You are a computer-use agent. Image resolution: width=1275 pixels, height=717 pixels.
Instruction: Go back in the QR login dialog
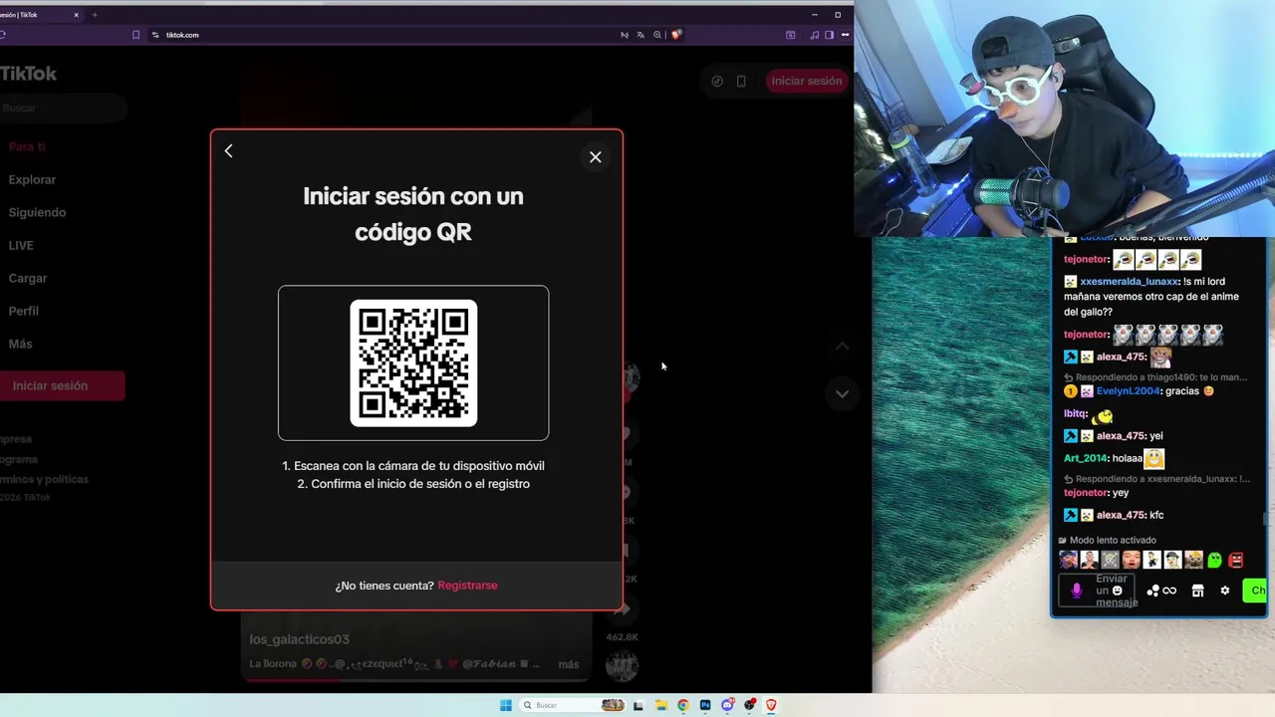[x=228, y=151]
